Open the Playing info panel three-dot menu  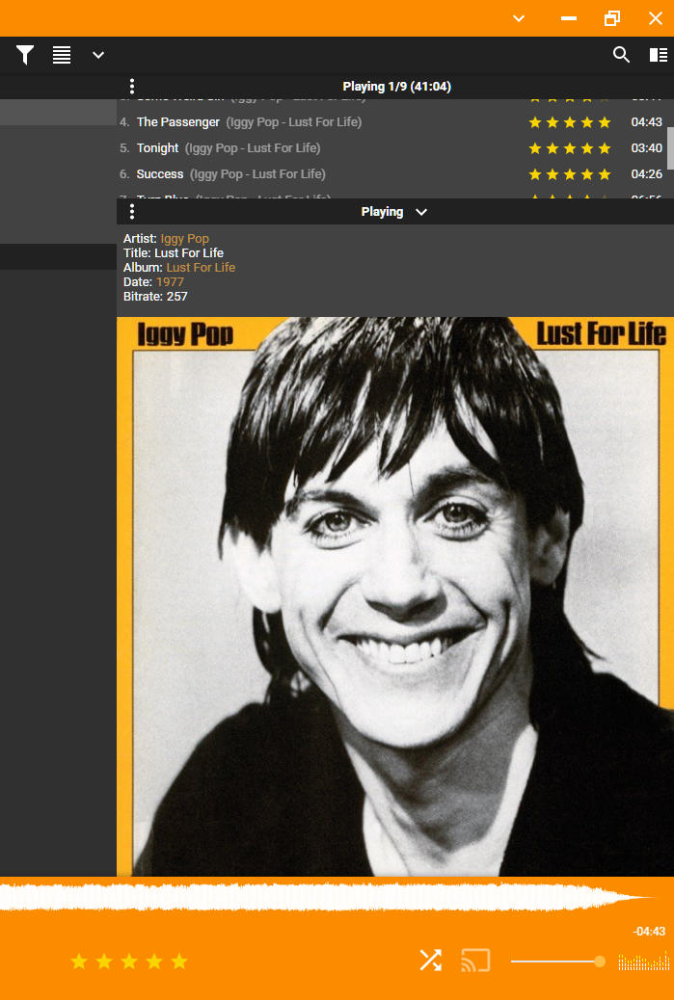click(131, 212)
